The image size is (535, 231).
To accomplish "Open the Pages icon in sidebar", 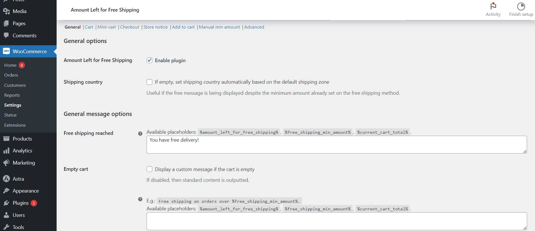I will click(6, 23).
